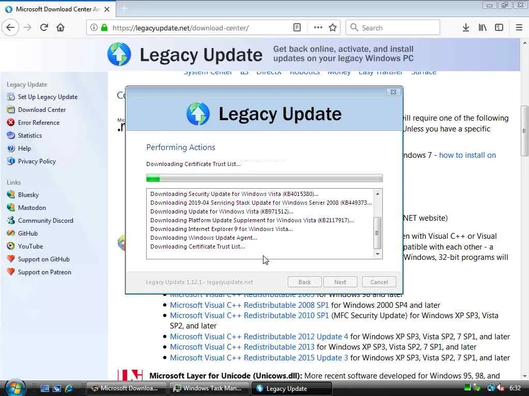
Task: Open a new tab with plus button
Action: tap(124, 8)
